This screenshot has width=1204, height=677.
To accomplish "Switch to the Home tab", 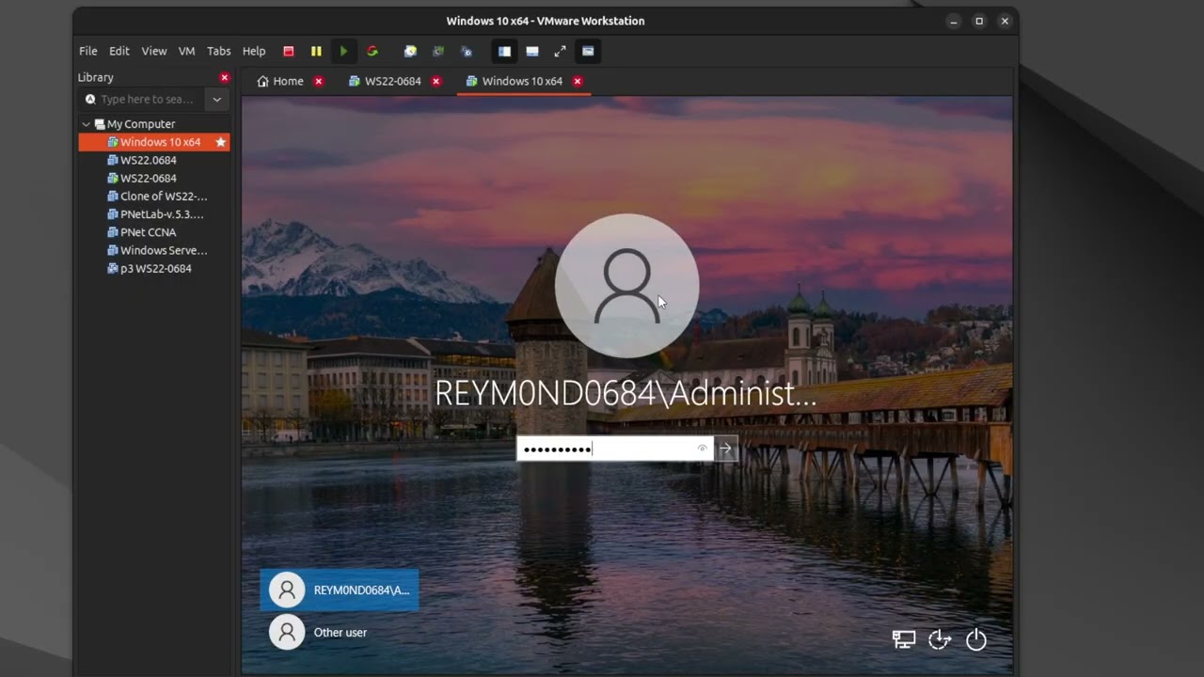I will (280, 81).
